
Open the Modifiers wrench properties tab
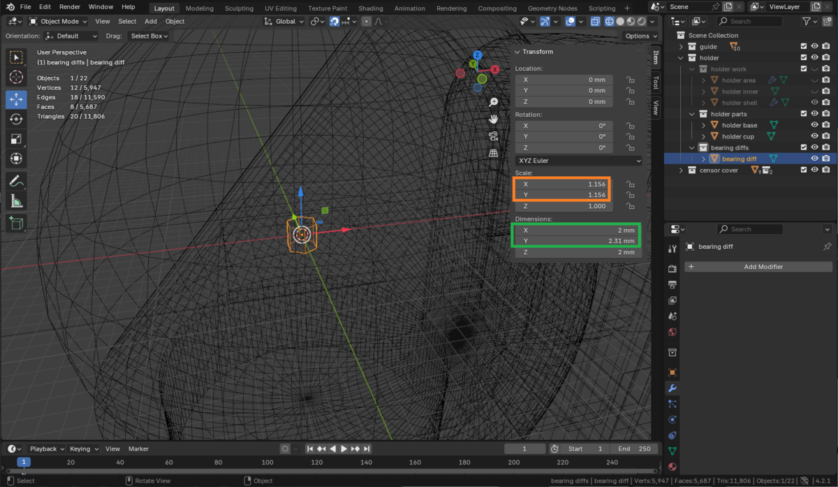[672, 388]
